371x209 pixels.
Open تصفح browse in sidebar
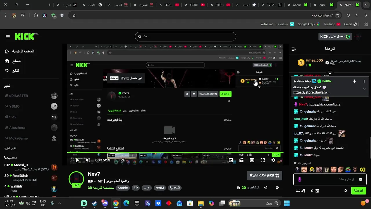click(x=13, y=61)
